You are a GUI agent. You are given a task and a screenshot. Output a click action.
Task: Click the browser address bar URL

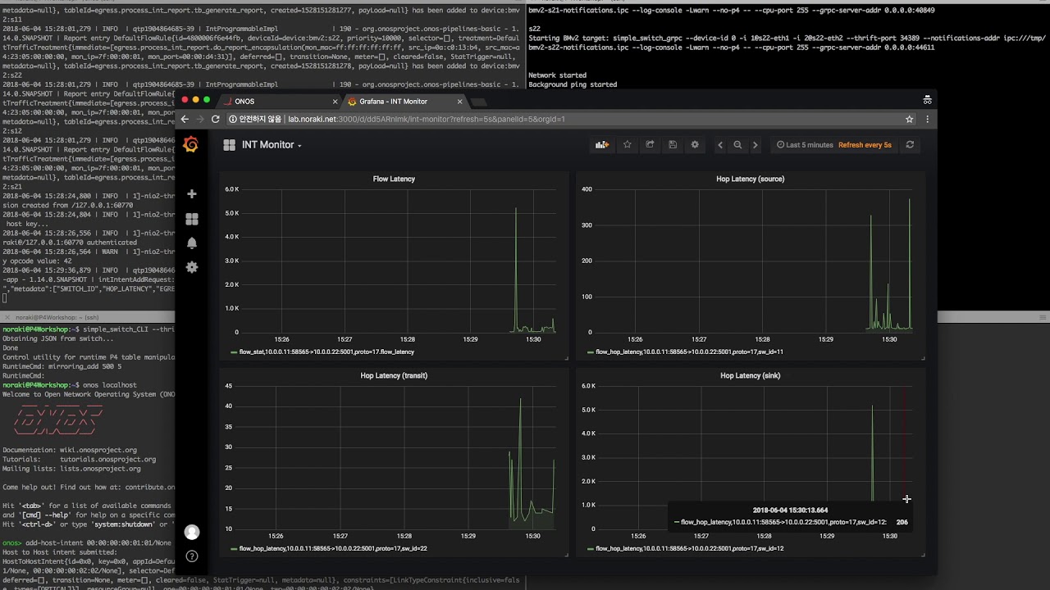coord(426,119)
